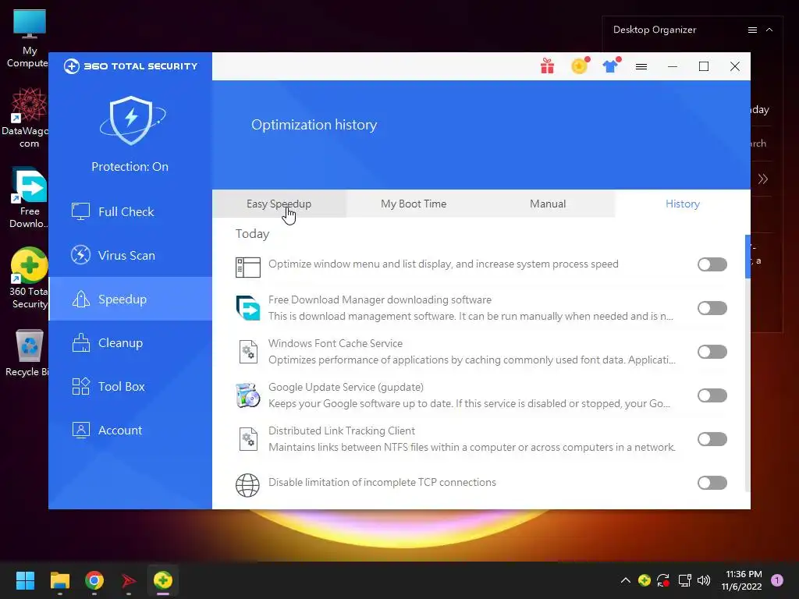This screenshot has width=799, height=599.
Task: Toggle Disable limitation of incomplete TCP connections
Action: pos(712,483)
